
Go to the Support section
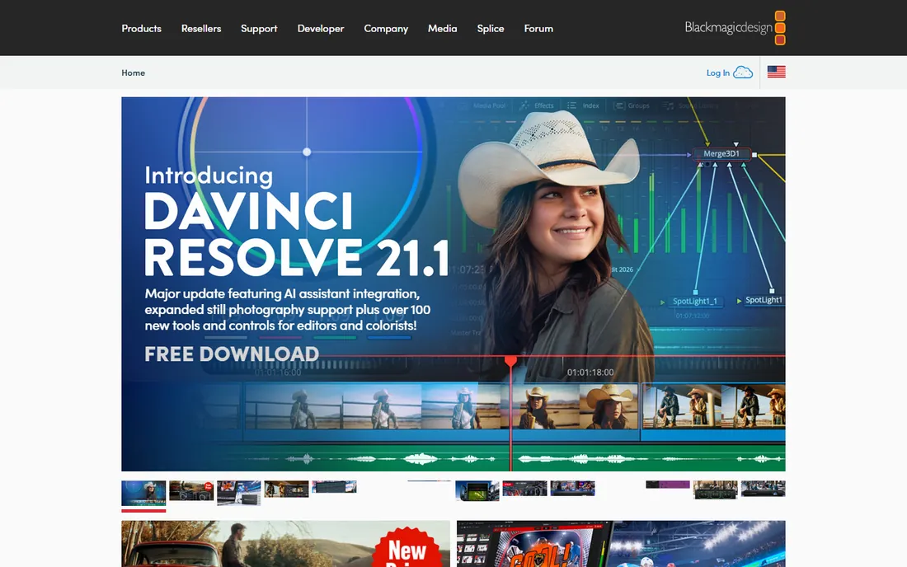pyautogui.click(x=259, y=28)
